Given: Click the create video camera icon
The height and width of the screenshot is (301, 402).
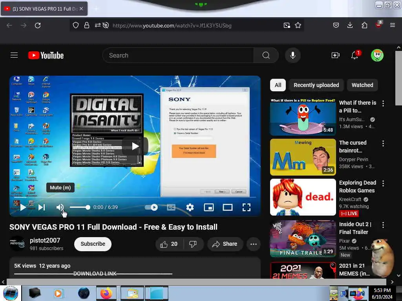Looking at the screenshot, I should click(x=335, y=55).
